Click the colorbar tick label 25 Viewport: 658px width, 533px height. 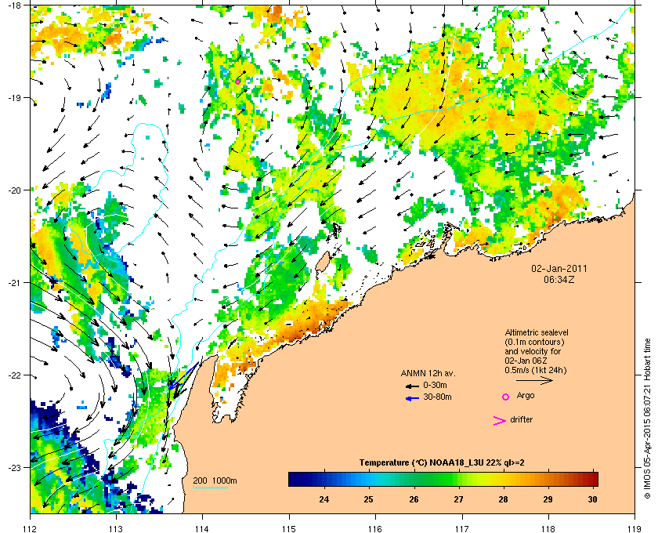368,499
